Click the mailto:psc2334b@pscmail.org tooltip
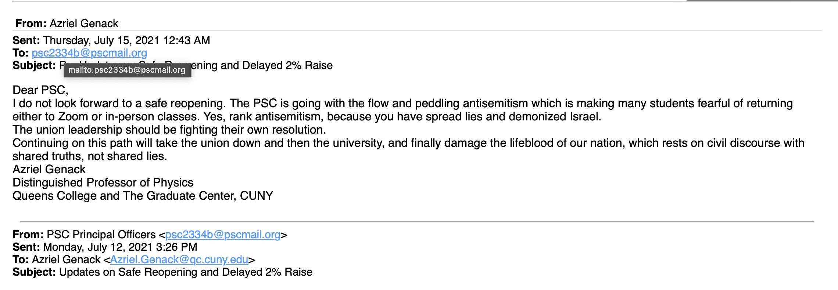 (x=127, y=70)
